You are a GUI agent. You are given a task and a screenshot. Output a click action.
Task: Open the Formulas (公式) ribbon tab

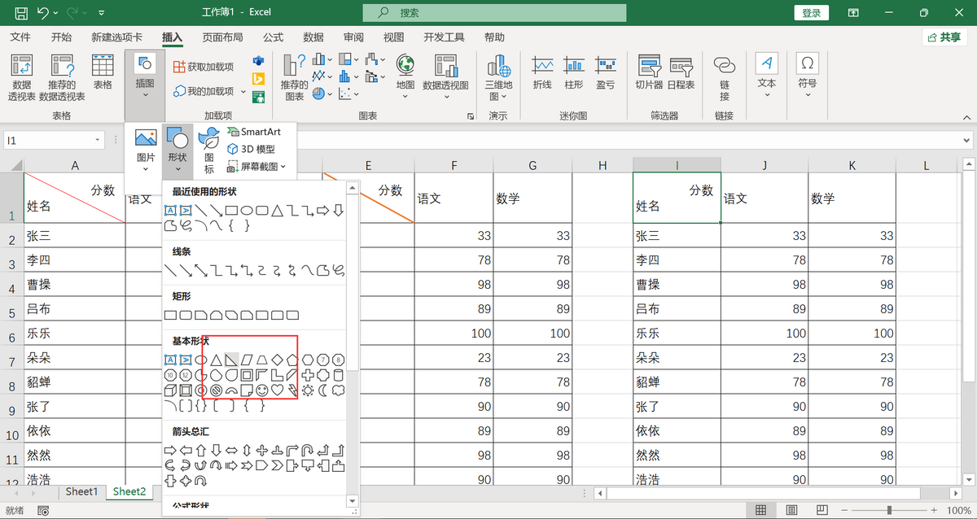coord(273,37)
